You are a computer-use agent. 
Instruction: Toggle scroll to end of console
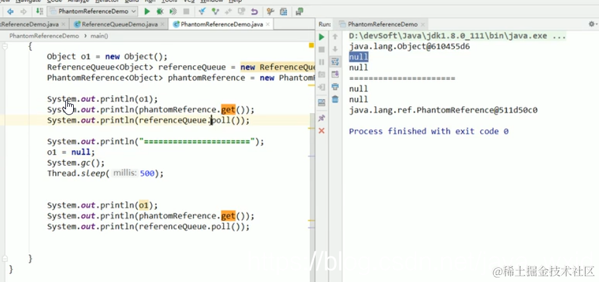point(335,74)
